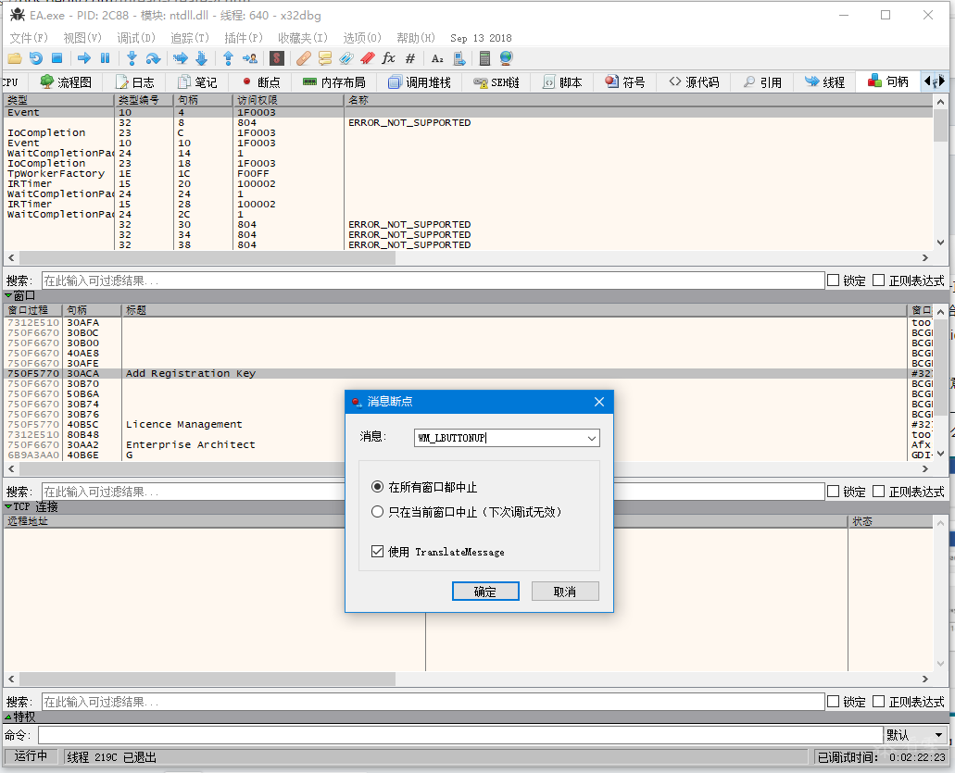Open the Scylla plugin icon
This screenshot has height=773, width=955.
coord(277,58)
